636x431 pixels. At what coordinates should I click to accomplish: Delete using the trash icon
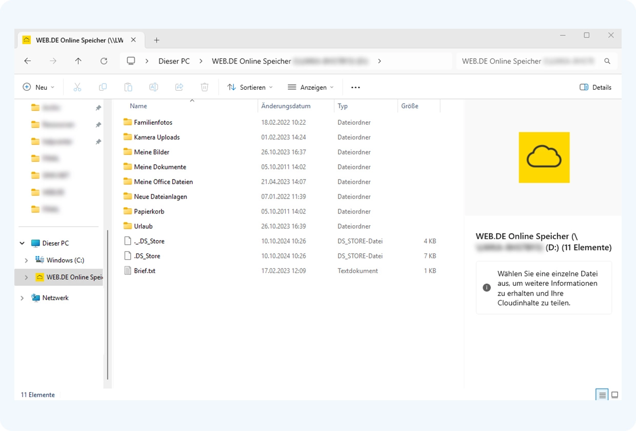[205, 87]
